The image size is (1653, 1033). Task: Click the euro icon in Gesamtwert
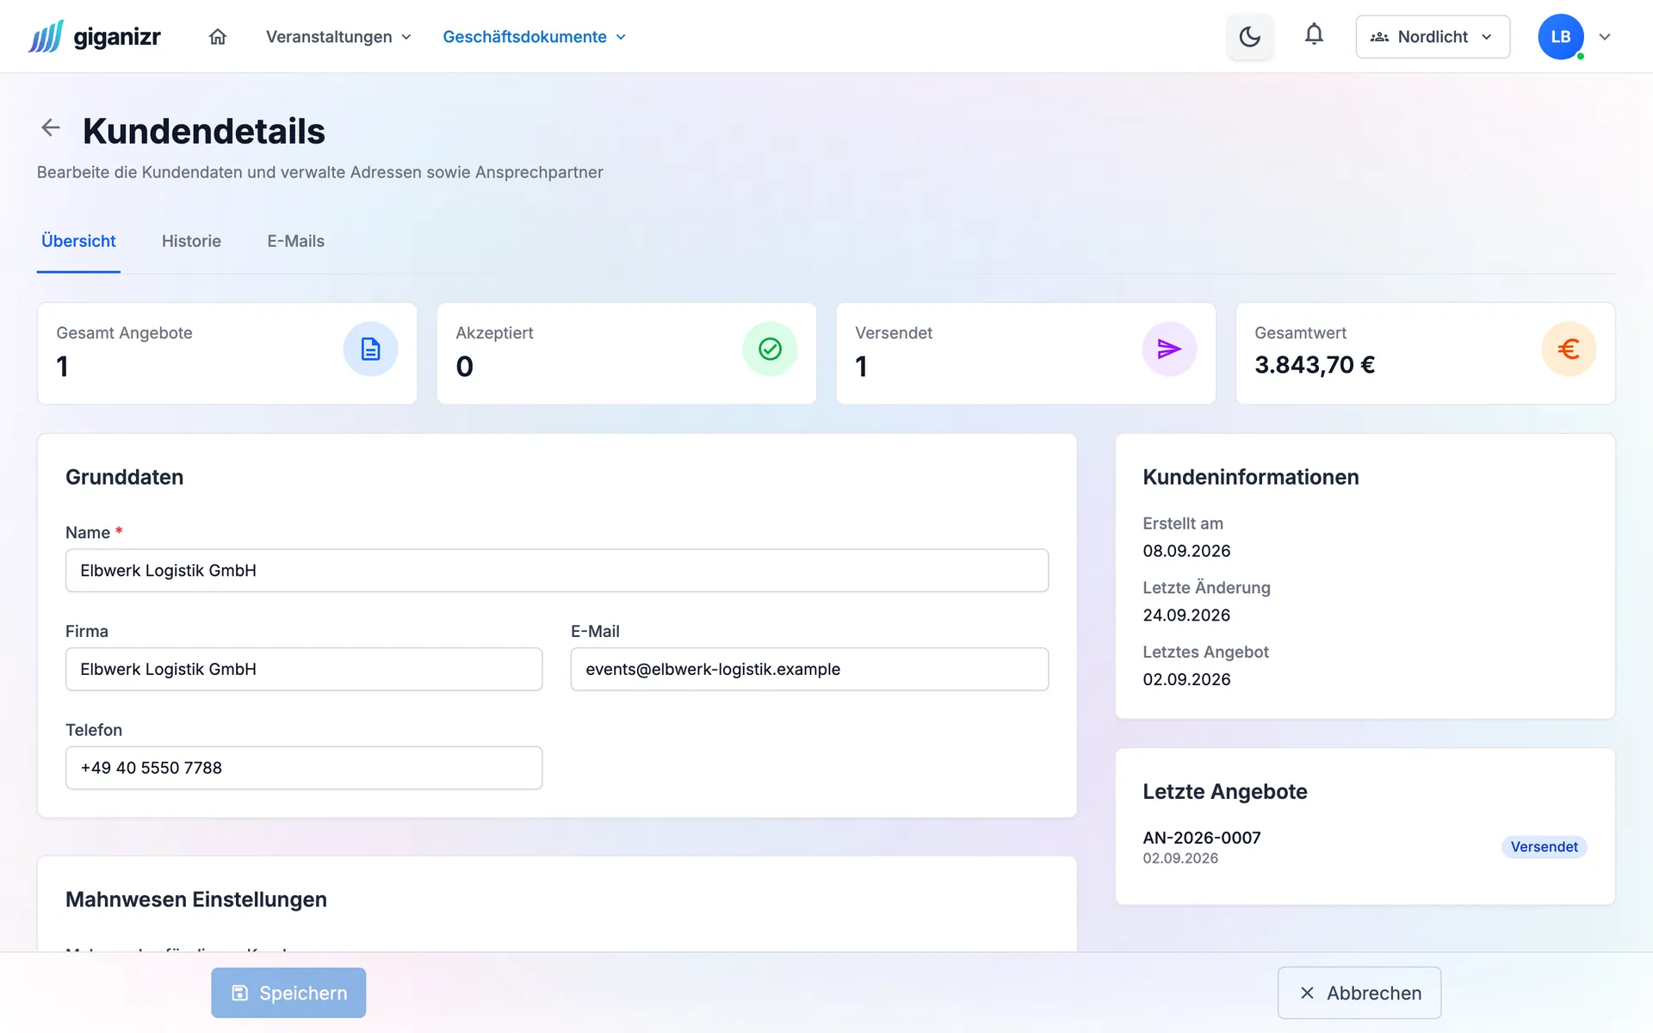(1569, 349)
